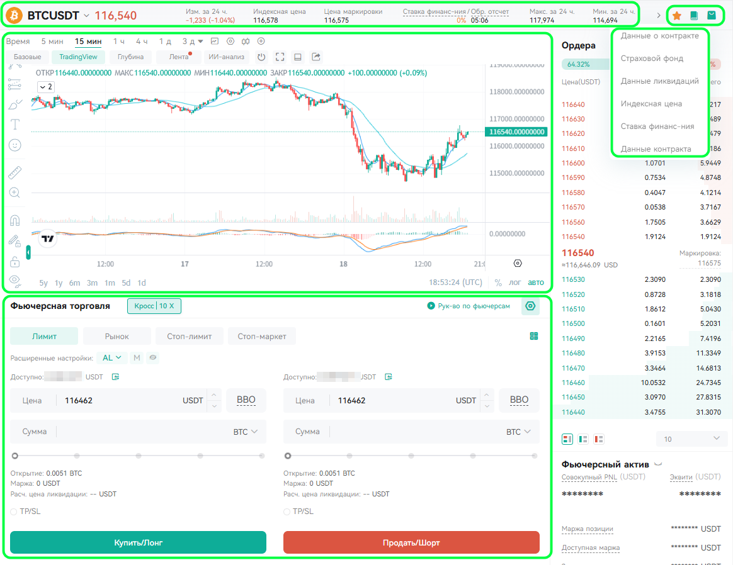
Task: Open the BTC unit dropdown in left Сумма field
Action: (246, 432)
